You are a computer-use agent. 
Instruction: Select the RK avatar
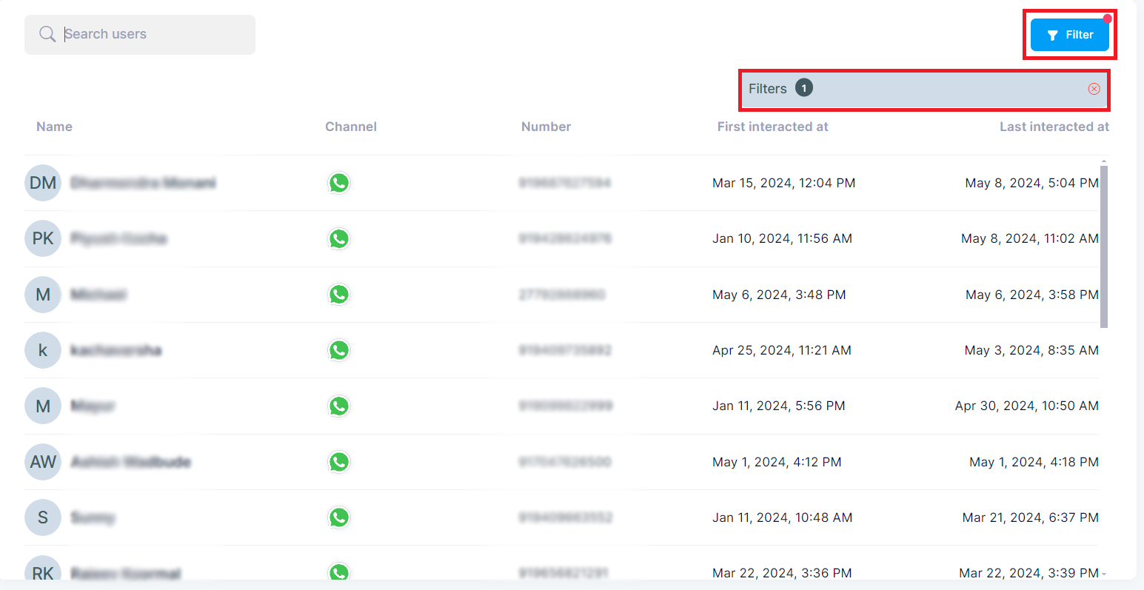pyautogui.click(x=43, y=569)
